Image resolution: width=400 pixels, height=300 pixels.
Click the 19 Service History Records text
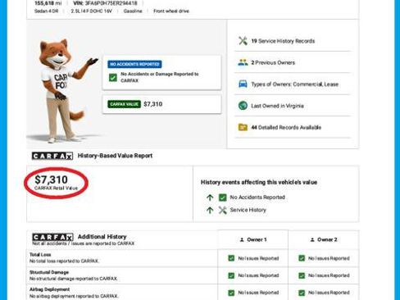[283, 41]
